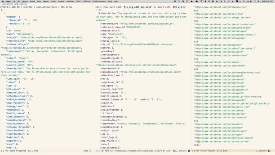Click the :vetstreet_url line in Clojure pane

[x=137, y=24]
